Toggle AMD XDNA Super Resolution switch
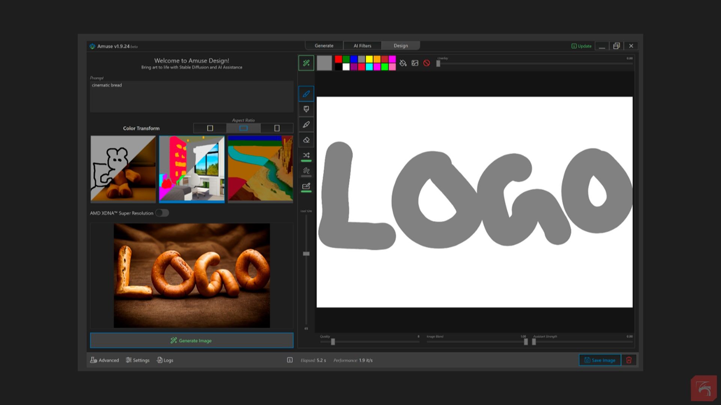This screenshot has width=721, height=405. (x=162, y=213)
